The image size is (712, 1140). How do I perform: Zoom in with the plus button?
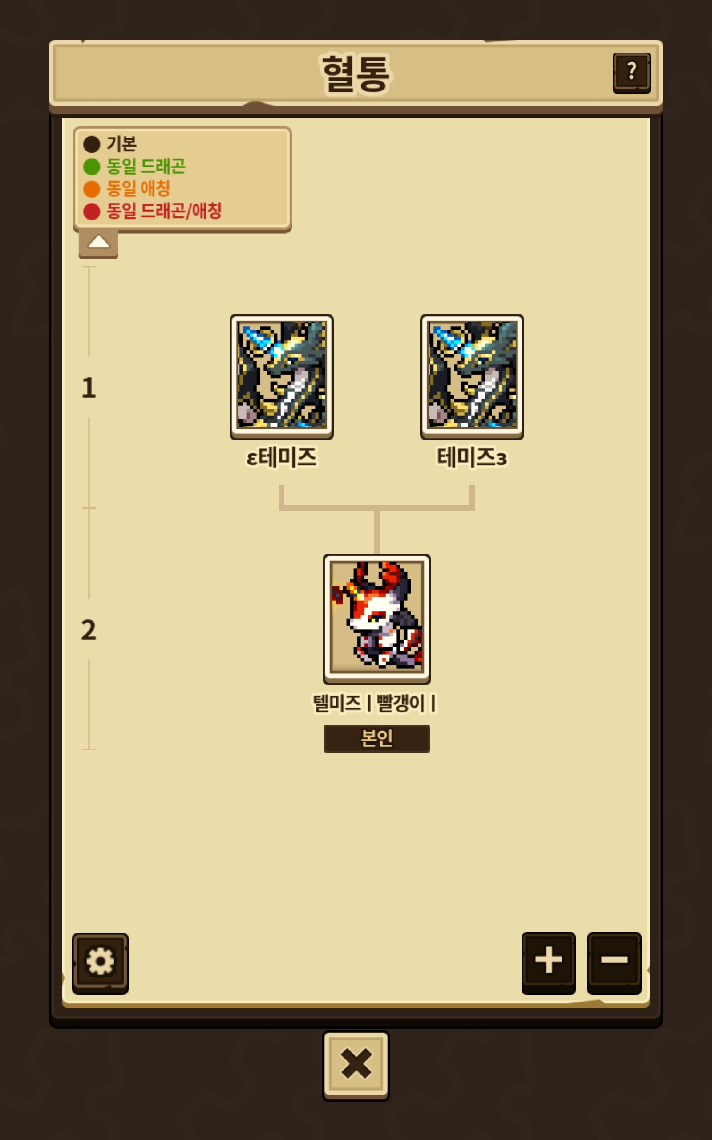[x=549, y=963]
